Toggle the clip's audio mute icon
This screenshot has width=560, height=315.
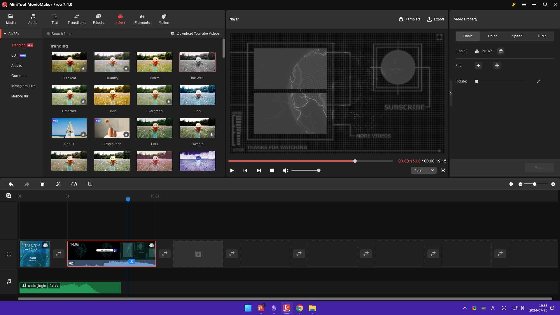coord(71,263)
